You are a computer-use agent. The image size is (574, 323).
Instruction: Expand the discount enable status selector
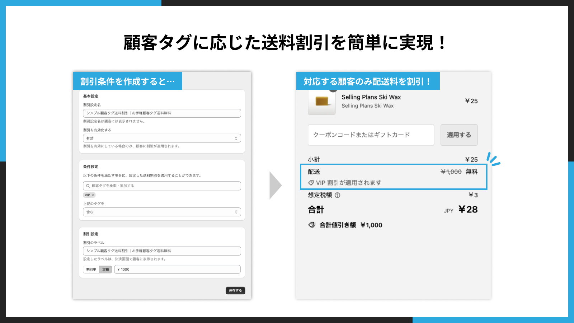[161, 138]
